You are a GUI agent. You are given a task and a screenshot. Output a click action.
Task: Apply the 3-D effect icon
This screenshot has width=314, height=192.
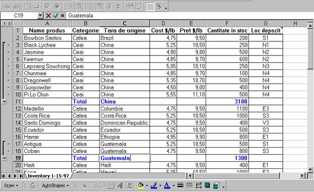pyautogui.click(x=216, y=185)
